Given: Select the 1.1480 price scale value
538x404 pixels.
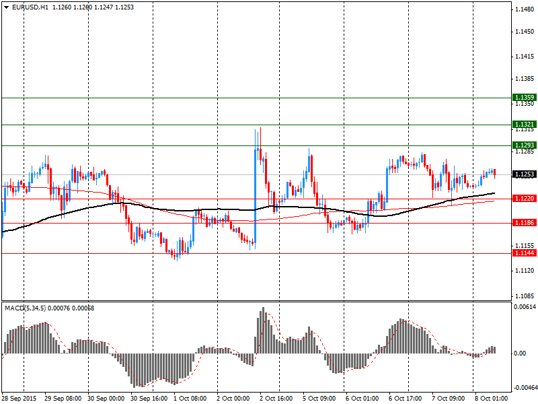Looking at the screenshot, I should (x=525, y=9).
